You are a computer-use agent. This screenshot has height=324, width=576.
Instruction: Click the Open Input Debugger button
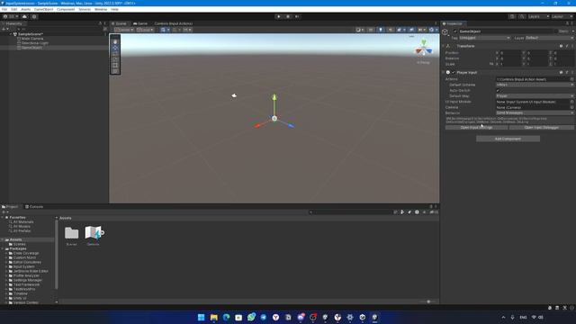point(542,128)
